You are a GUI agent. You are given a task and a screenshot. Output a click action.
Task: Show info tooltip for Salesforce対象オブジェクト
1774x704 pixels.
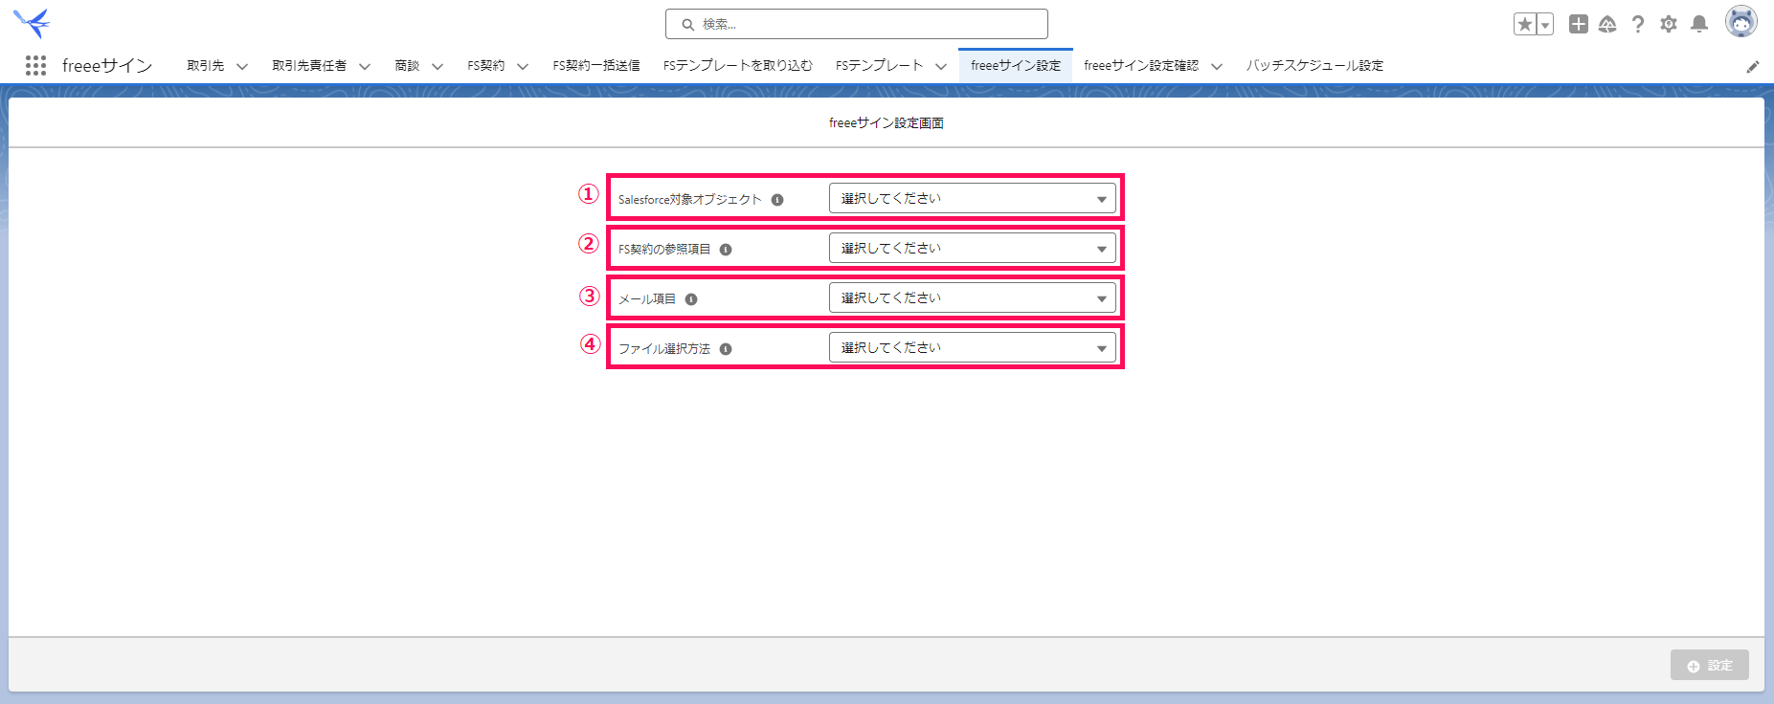click(x=777, y=200)
